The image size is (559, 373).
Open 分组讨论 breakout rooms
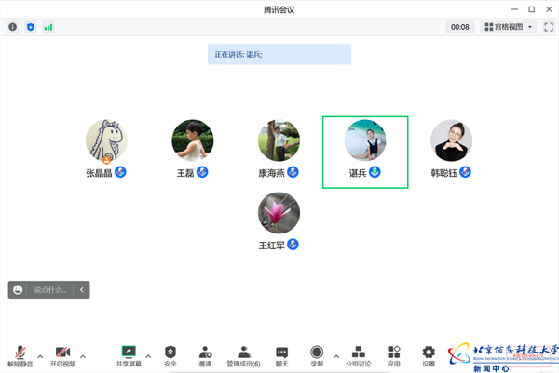[358, 354]
